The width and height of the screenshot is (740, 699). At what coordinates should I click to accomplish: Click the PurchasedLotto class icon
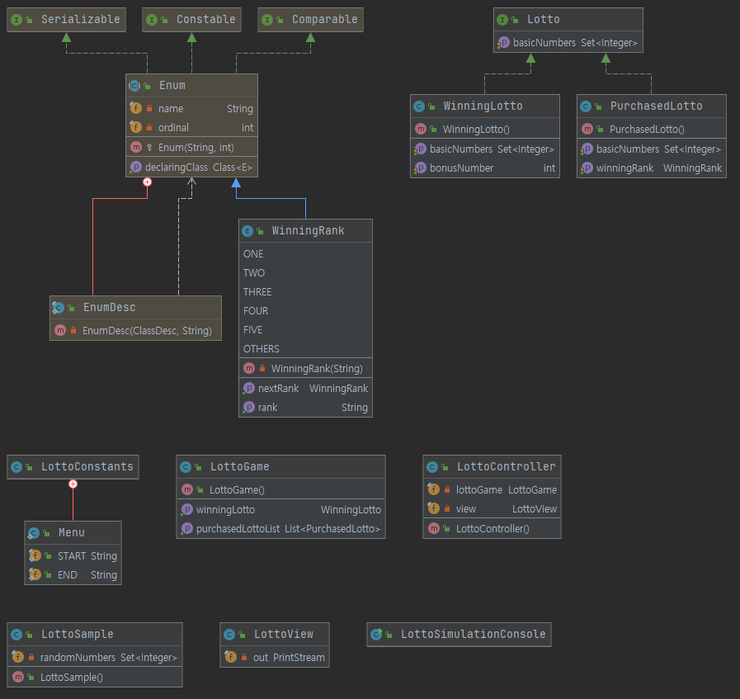tap(586, 106)
